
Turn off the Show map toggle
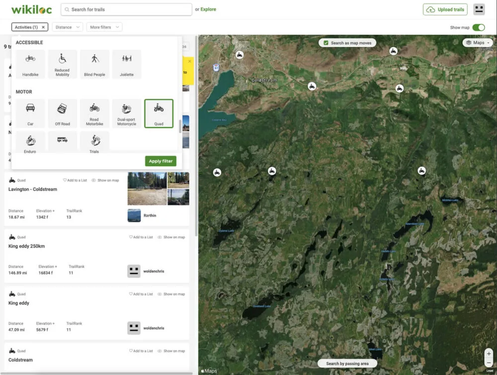pos(478,27)
